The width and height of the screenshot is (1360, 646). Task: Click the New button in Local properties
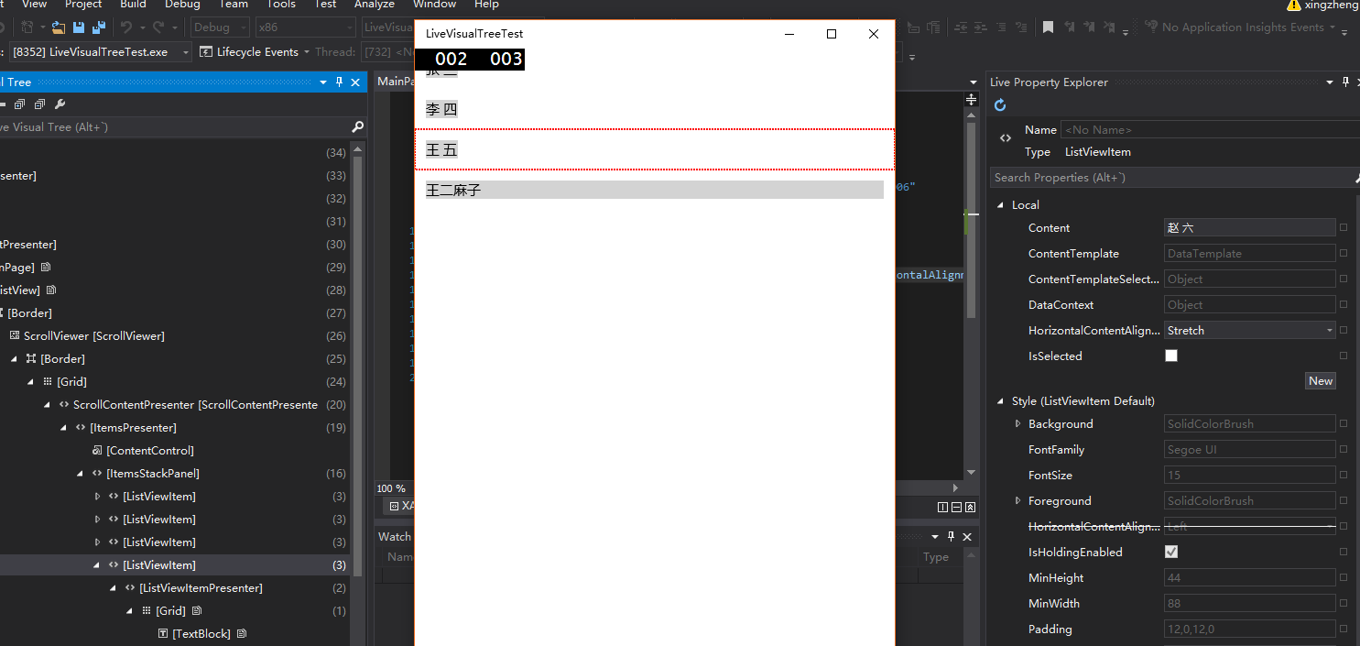point(1320,381)
